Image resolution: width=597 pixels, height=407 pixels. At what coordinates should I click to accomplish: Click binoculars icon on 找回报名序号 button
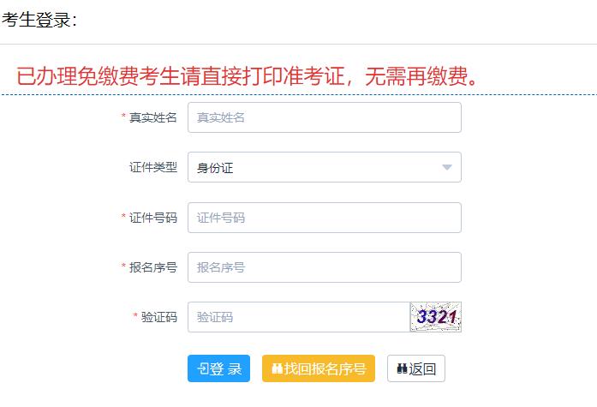277,368
